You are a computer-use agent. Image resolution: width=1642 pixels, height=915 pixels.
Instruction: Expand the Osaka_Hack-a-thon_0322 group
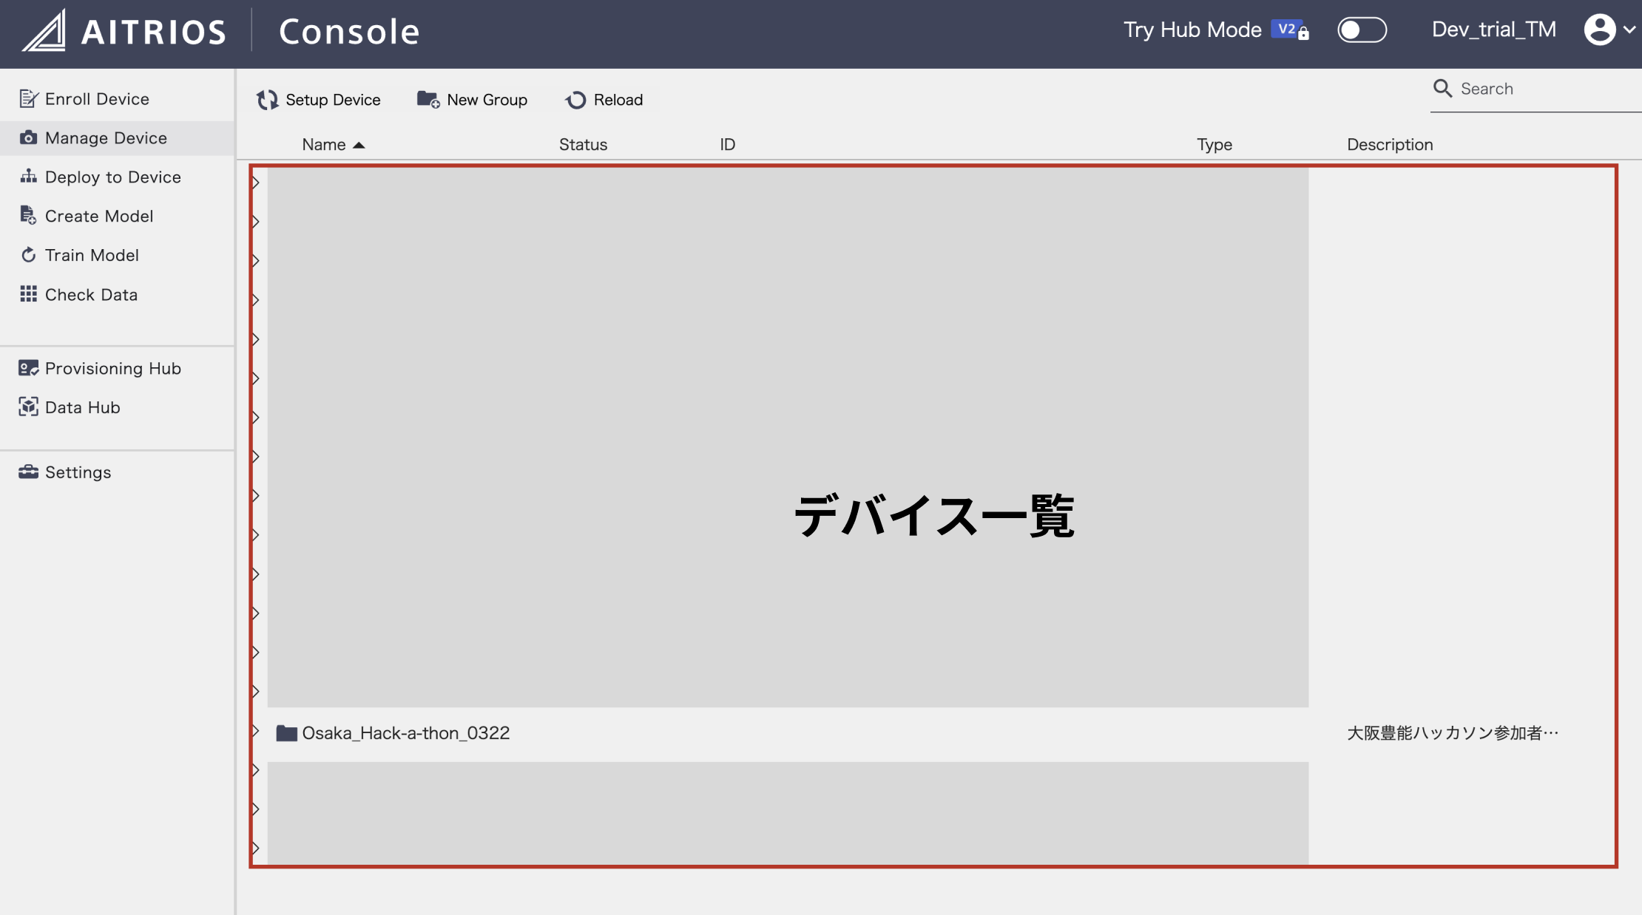255,731
